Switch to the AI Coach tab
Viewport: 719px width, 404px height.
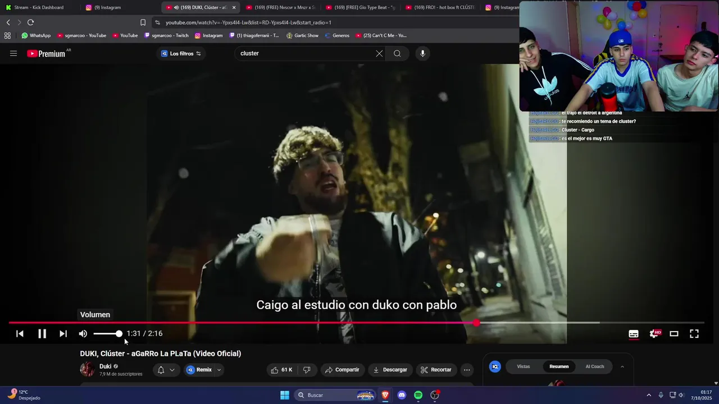coord(595,366)
